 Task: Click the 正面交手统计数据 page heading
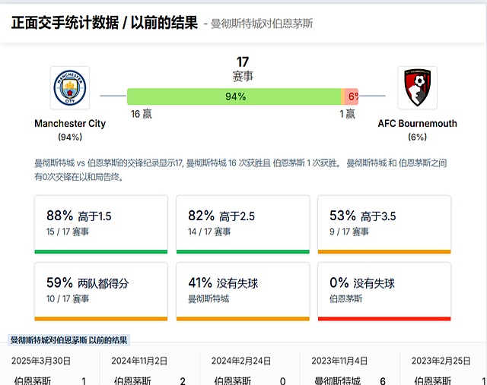104,23
